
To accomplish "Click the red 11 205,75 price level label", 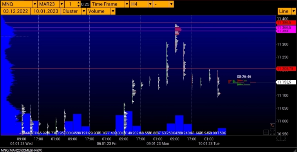I will 286,68.
